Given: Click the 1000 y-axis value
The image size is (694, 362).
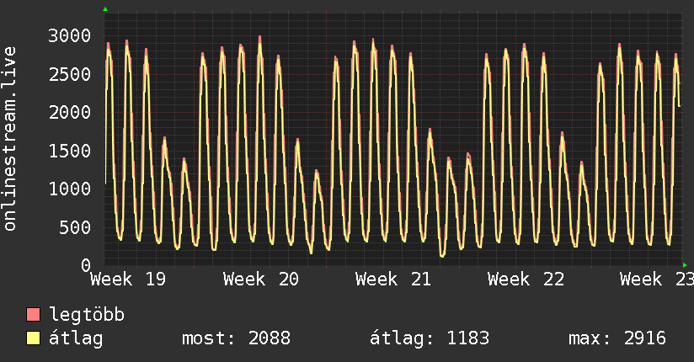Looking at the screenshot, I should click(70, 189).
